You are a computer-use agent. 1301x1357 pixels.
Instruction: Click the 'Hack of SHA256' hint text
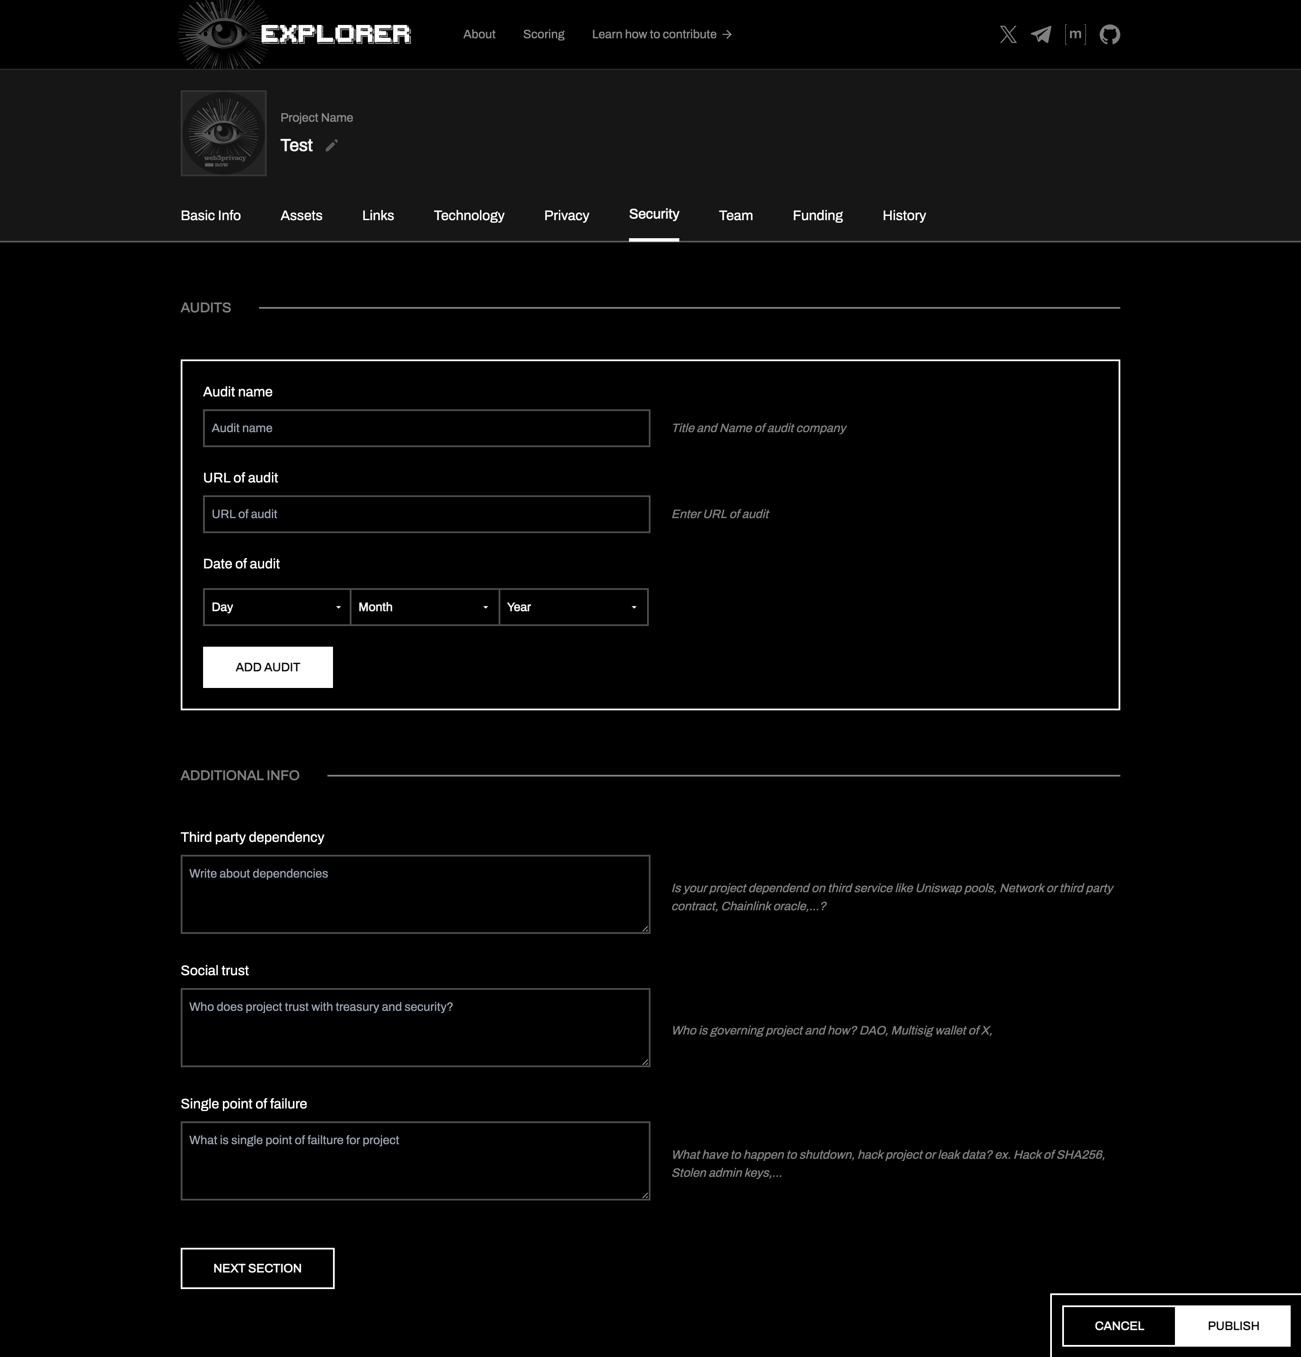pyautogui.click(x=888, y=1164)
